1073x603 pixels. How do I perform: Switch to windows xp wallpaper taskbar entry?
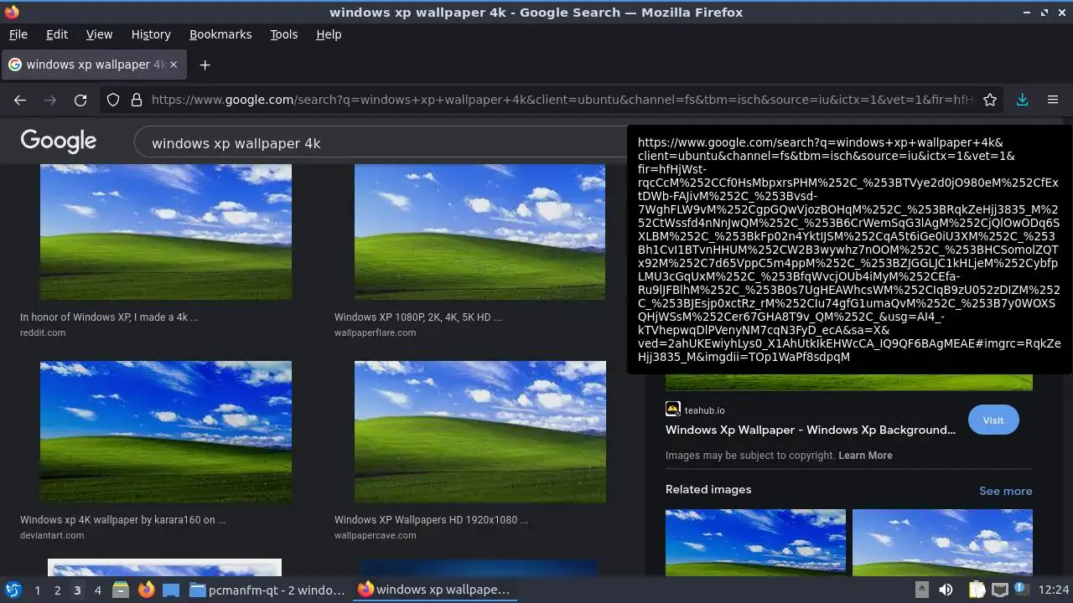click(434, 590)
